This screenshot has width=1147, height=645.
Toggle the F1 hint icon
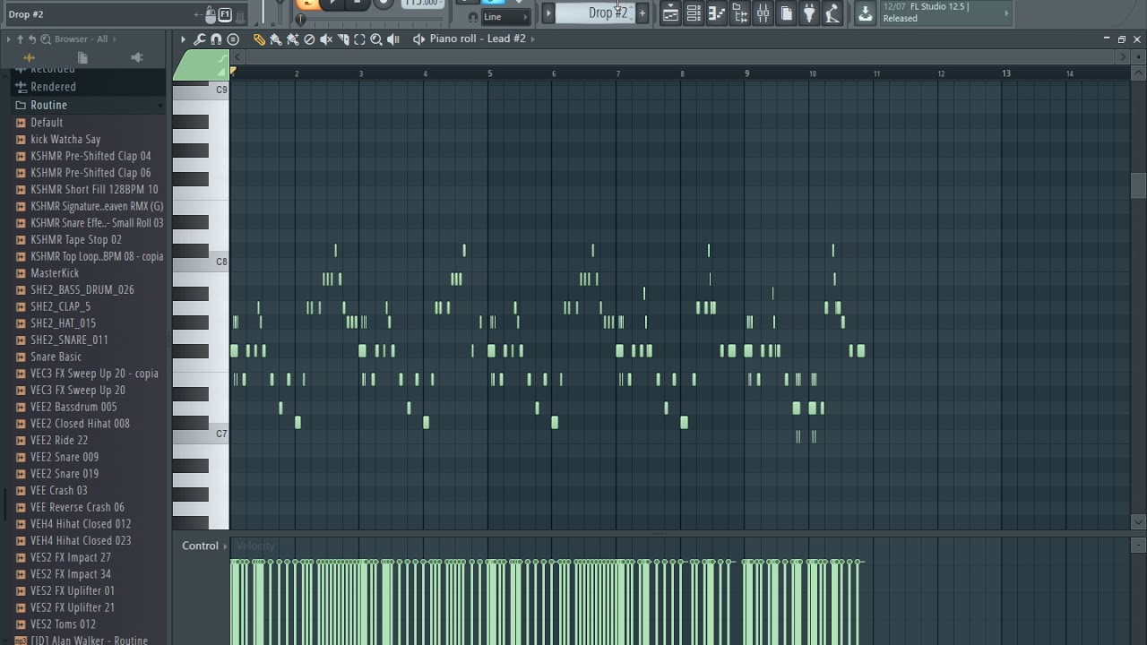click(225, 14)
